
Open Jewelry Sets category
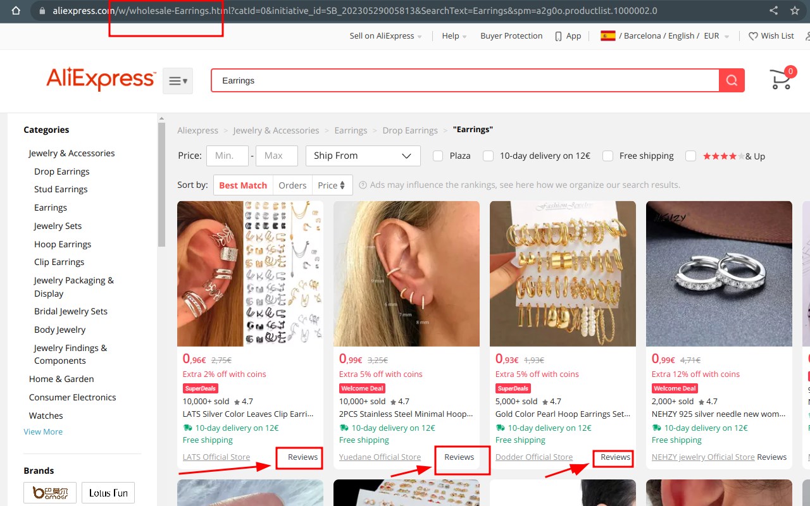click(58, 226)
